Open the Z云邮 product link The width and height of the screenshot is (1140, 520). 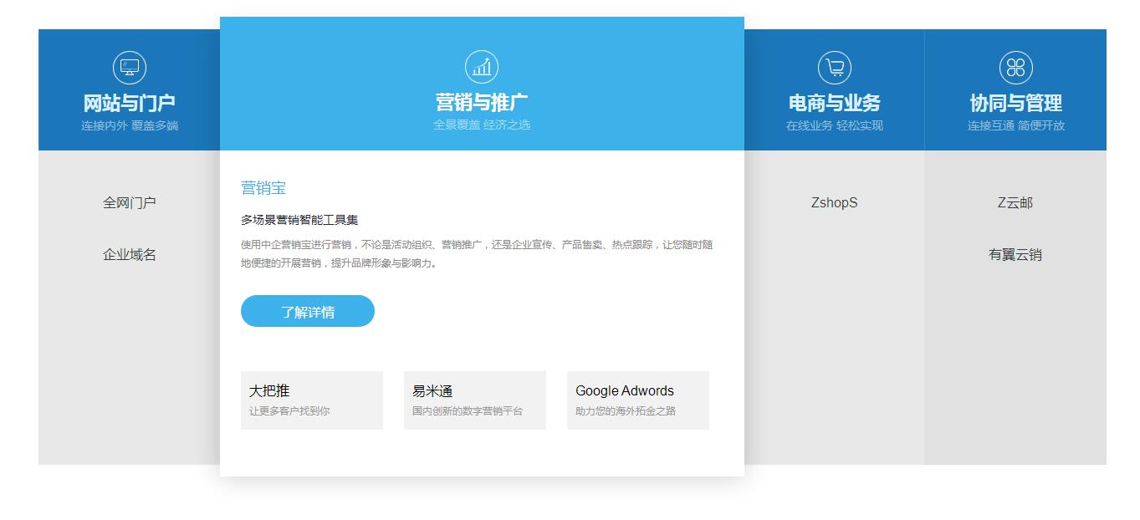pos(1015,202)
